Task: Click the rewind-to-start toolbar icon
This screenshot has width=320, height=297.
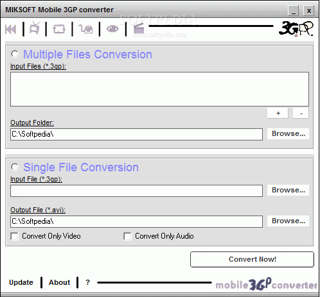Action: pos(10,30)
